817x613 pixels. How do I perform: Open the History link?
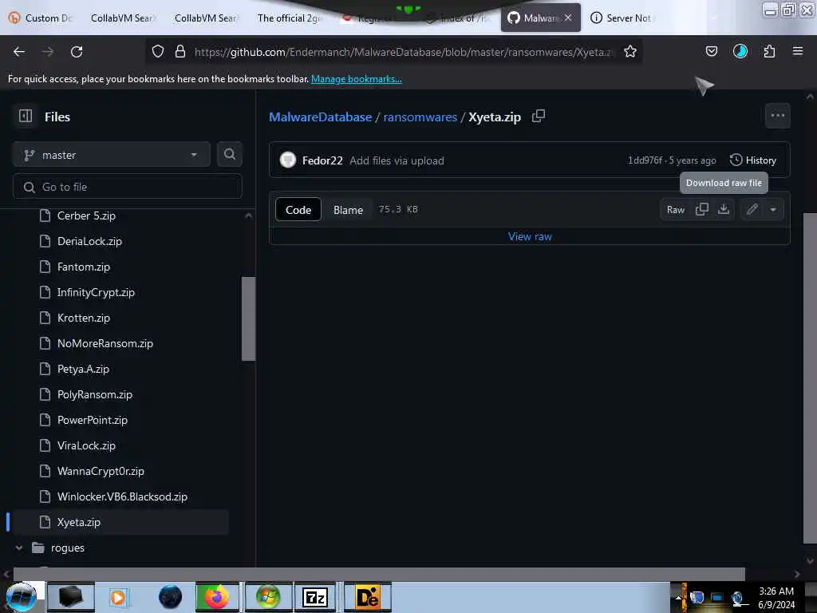click(x=753, y=160)
